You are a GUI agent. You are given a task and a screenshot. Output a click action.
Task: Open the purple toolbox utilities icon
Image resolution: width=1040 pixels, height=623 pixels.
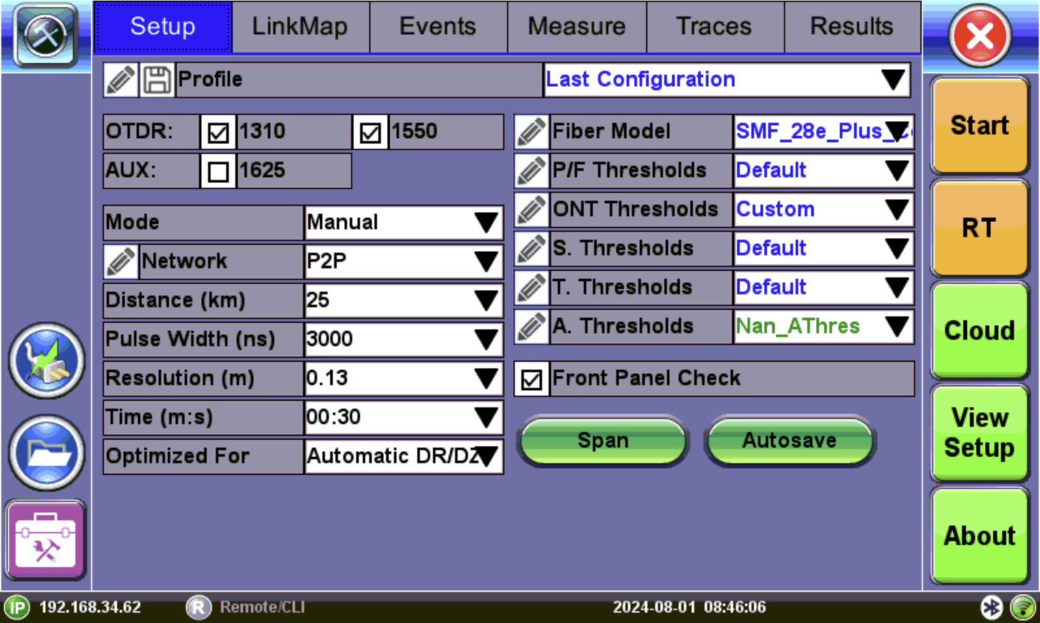(x=45, y=540)
